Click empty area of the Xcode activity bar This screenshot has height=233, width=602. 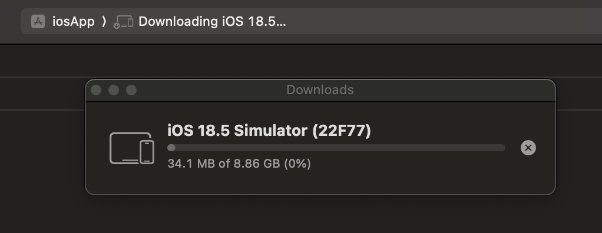click(442, 21)
